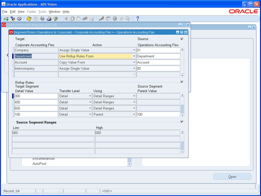Click the Clear Record eraser icon
The width and height of the screenshot is (261, 196).
(85, 19)
